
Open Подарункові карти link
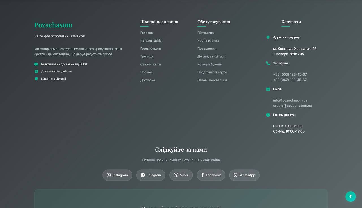point(212,72)
